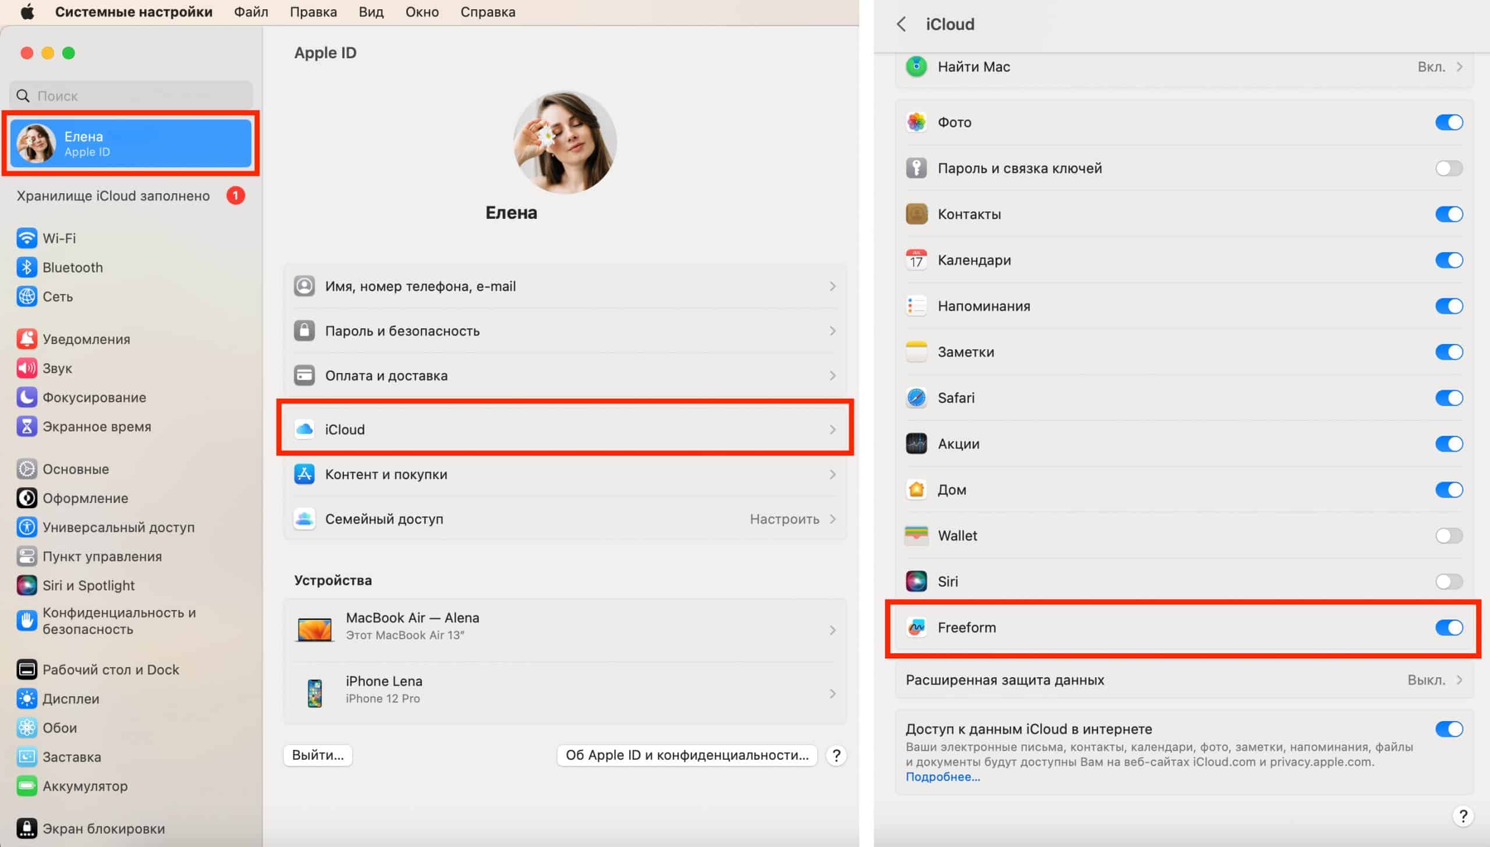Open Экранное время hourglass icon
The image size is (1490, 847).
(x=27, y=426)
